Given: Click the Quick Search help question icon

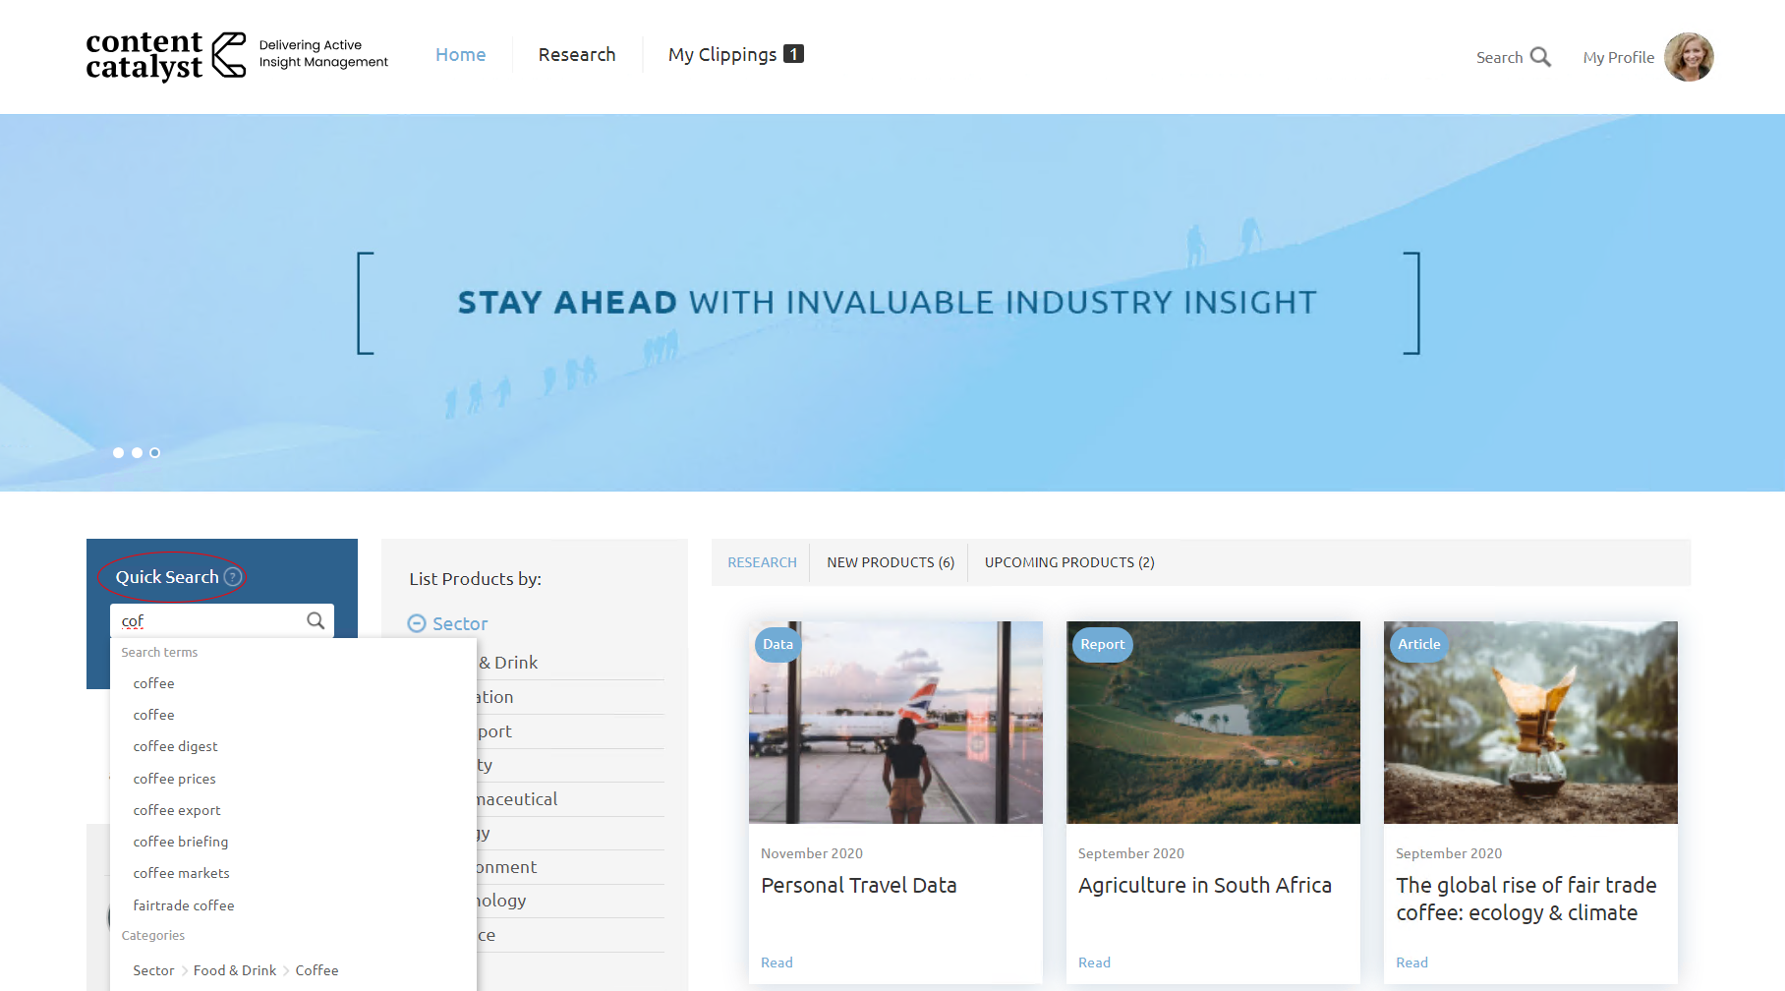Looking at the screenshot, I should [233, 577].
